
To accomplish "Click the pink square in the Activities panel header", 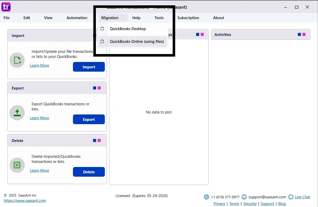I will [304, 34].
